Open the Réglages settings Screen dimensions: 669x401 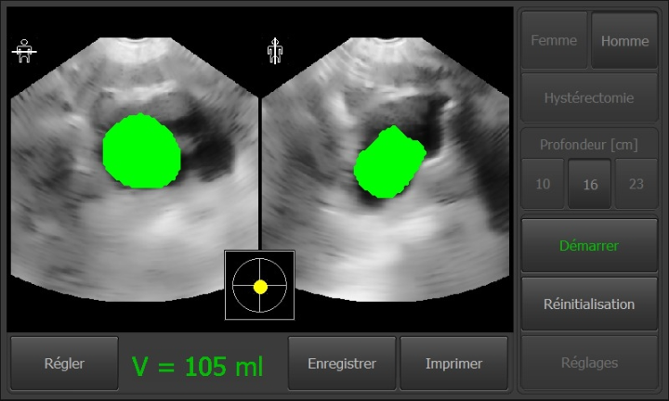coord(589,363)
